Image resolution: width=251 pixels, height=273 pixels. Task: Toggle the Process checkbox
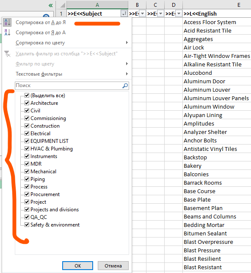[27, 187]
